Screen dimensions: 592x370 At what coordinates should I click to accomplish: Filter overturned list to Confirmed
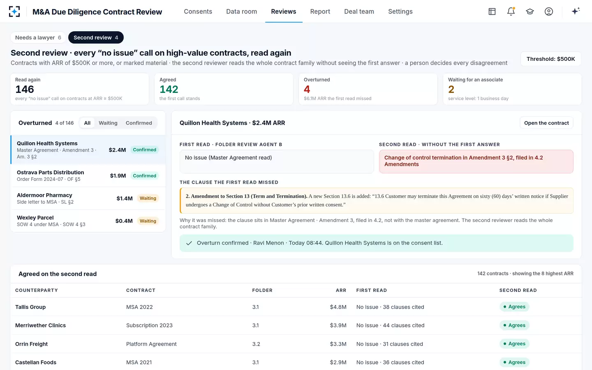click(x=139, y=123)
